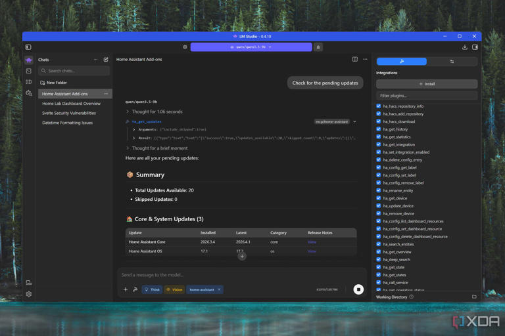
Task: Toggle the right sidebar panel icon
Action: pyautogui.click(x=475, y=47)
